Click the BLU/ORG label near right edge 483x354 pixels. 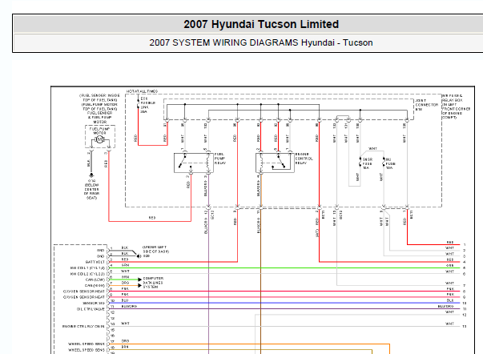(x=445, y=307)
